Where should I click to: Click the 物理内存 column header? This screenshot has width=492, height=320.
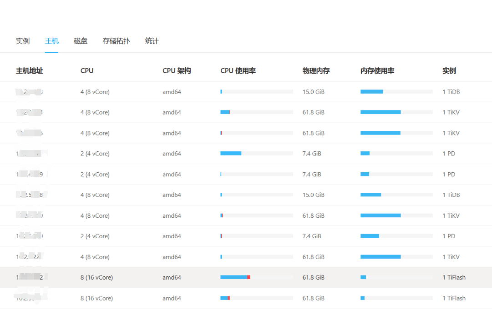pyautogui.click(x=316, y=71)
